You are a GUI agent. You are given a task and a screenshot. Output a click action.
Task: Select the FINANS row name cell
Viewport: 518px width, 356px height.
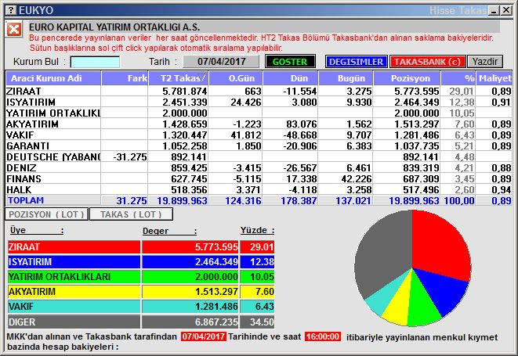point(53,178)
